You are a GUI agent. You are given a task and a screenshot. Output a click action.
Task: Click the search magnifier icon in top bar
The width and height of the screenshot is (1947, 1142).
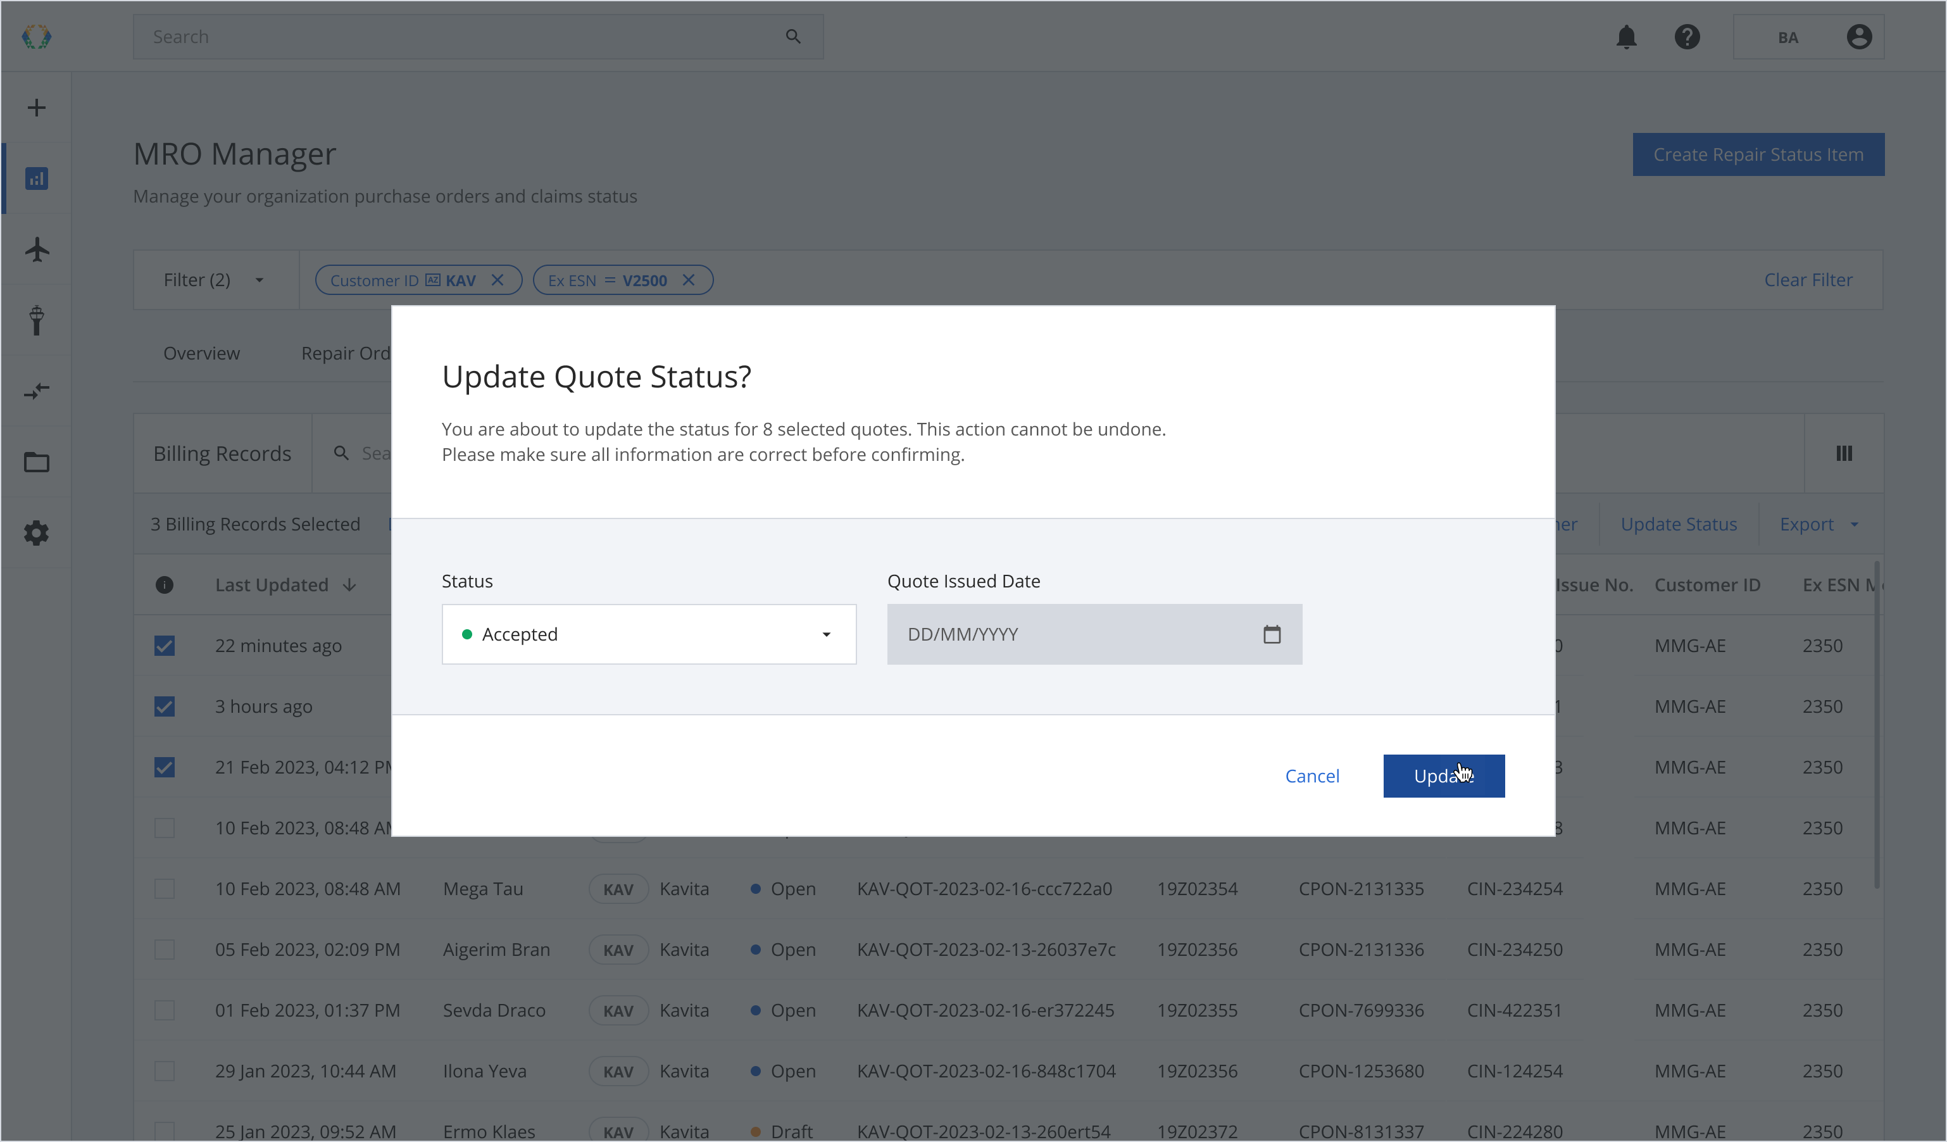(792, 36)
